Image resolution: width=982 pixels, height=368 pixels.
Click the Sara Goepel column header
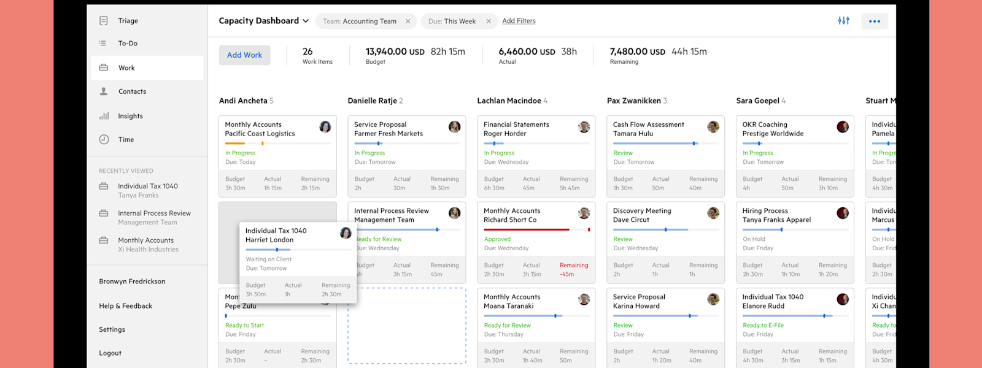click(760, 101)
